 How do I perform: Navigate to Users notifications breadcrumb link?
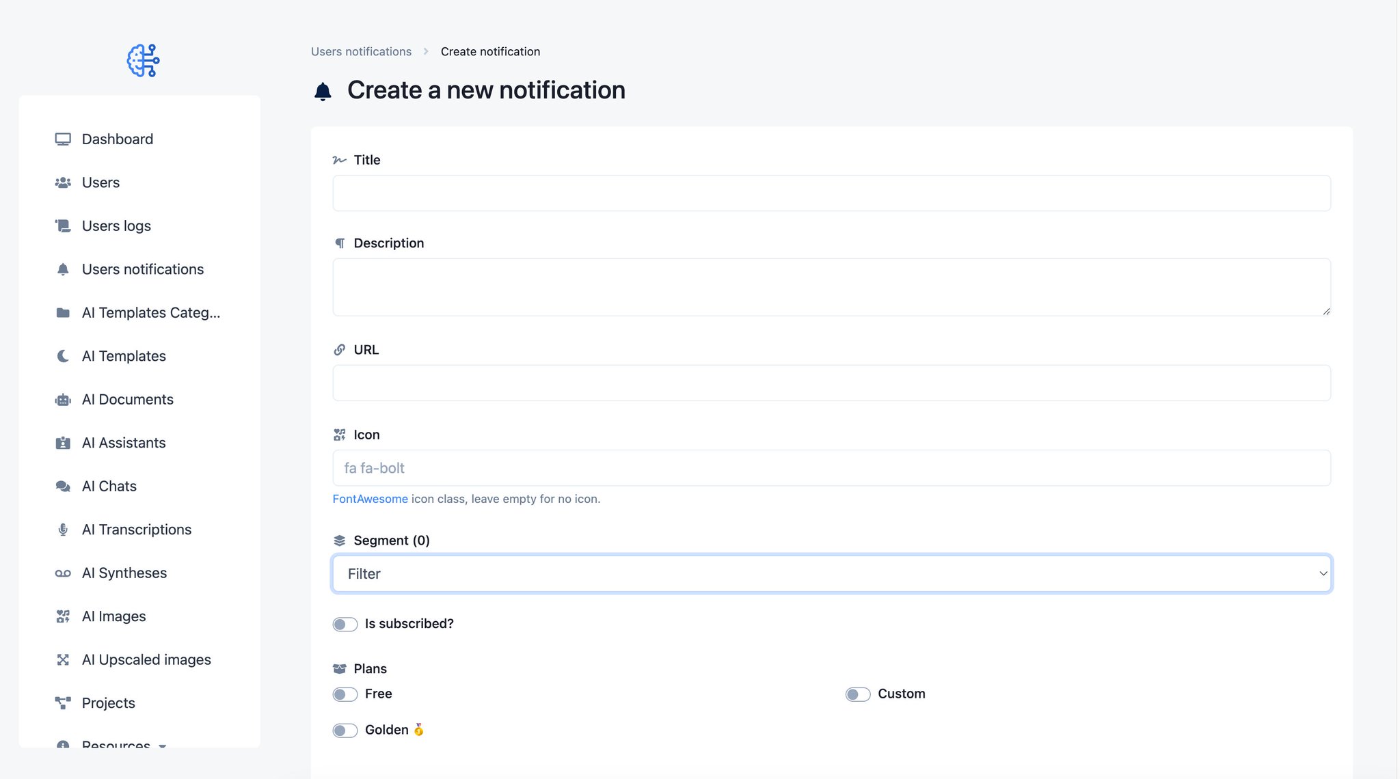(x=361, y=51)
